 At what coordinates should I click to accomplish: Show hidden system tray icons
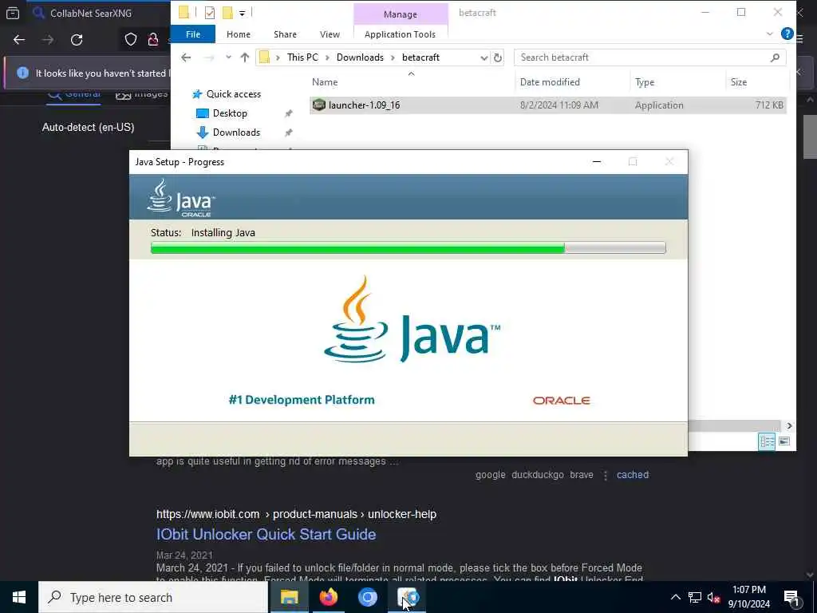(675, 597)
